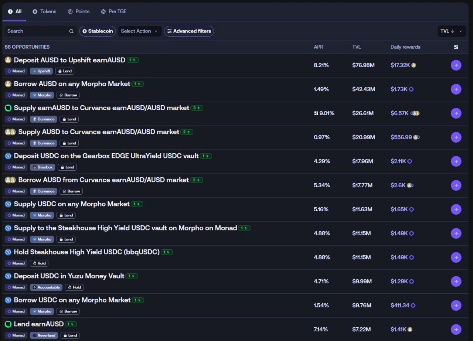Screen dimensions: 473x341
Task: Click the Gearbox protocol tag
Action: (x=42, y=167)
